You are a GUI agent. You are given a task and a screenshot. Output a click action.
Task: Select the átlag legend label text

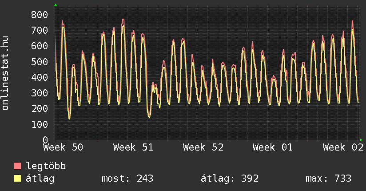point(40,179)
